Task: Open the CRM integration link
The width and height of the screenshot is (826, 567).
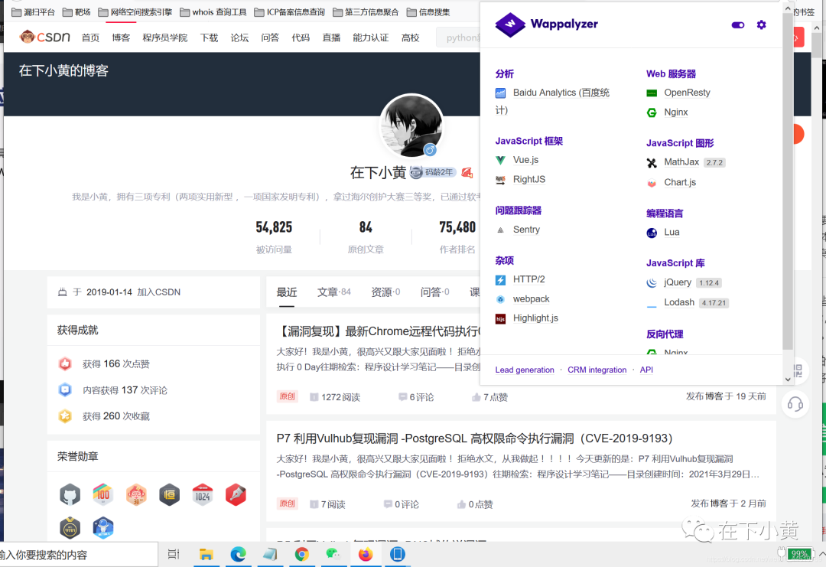Action: (597, 370)
